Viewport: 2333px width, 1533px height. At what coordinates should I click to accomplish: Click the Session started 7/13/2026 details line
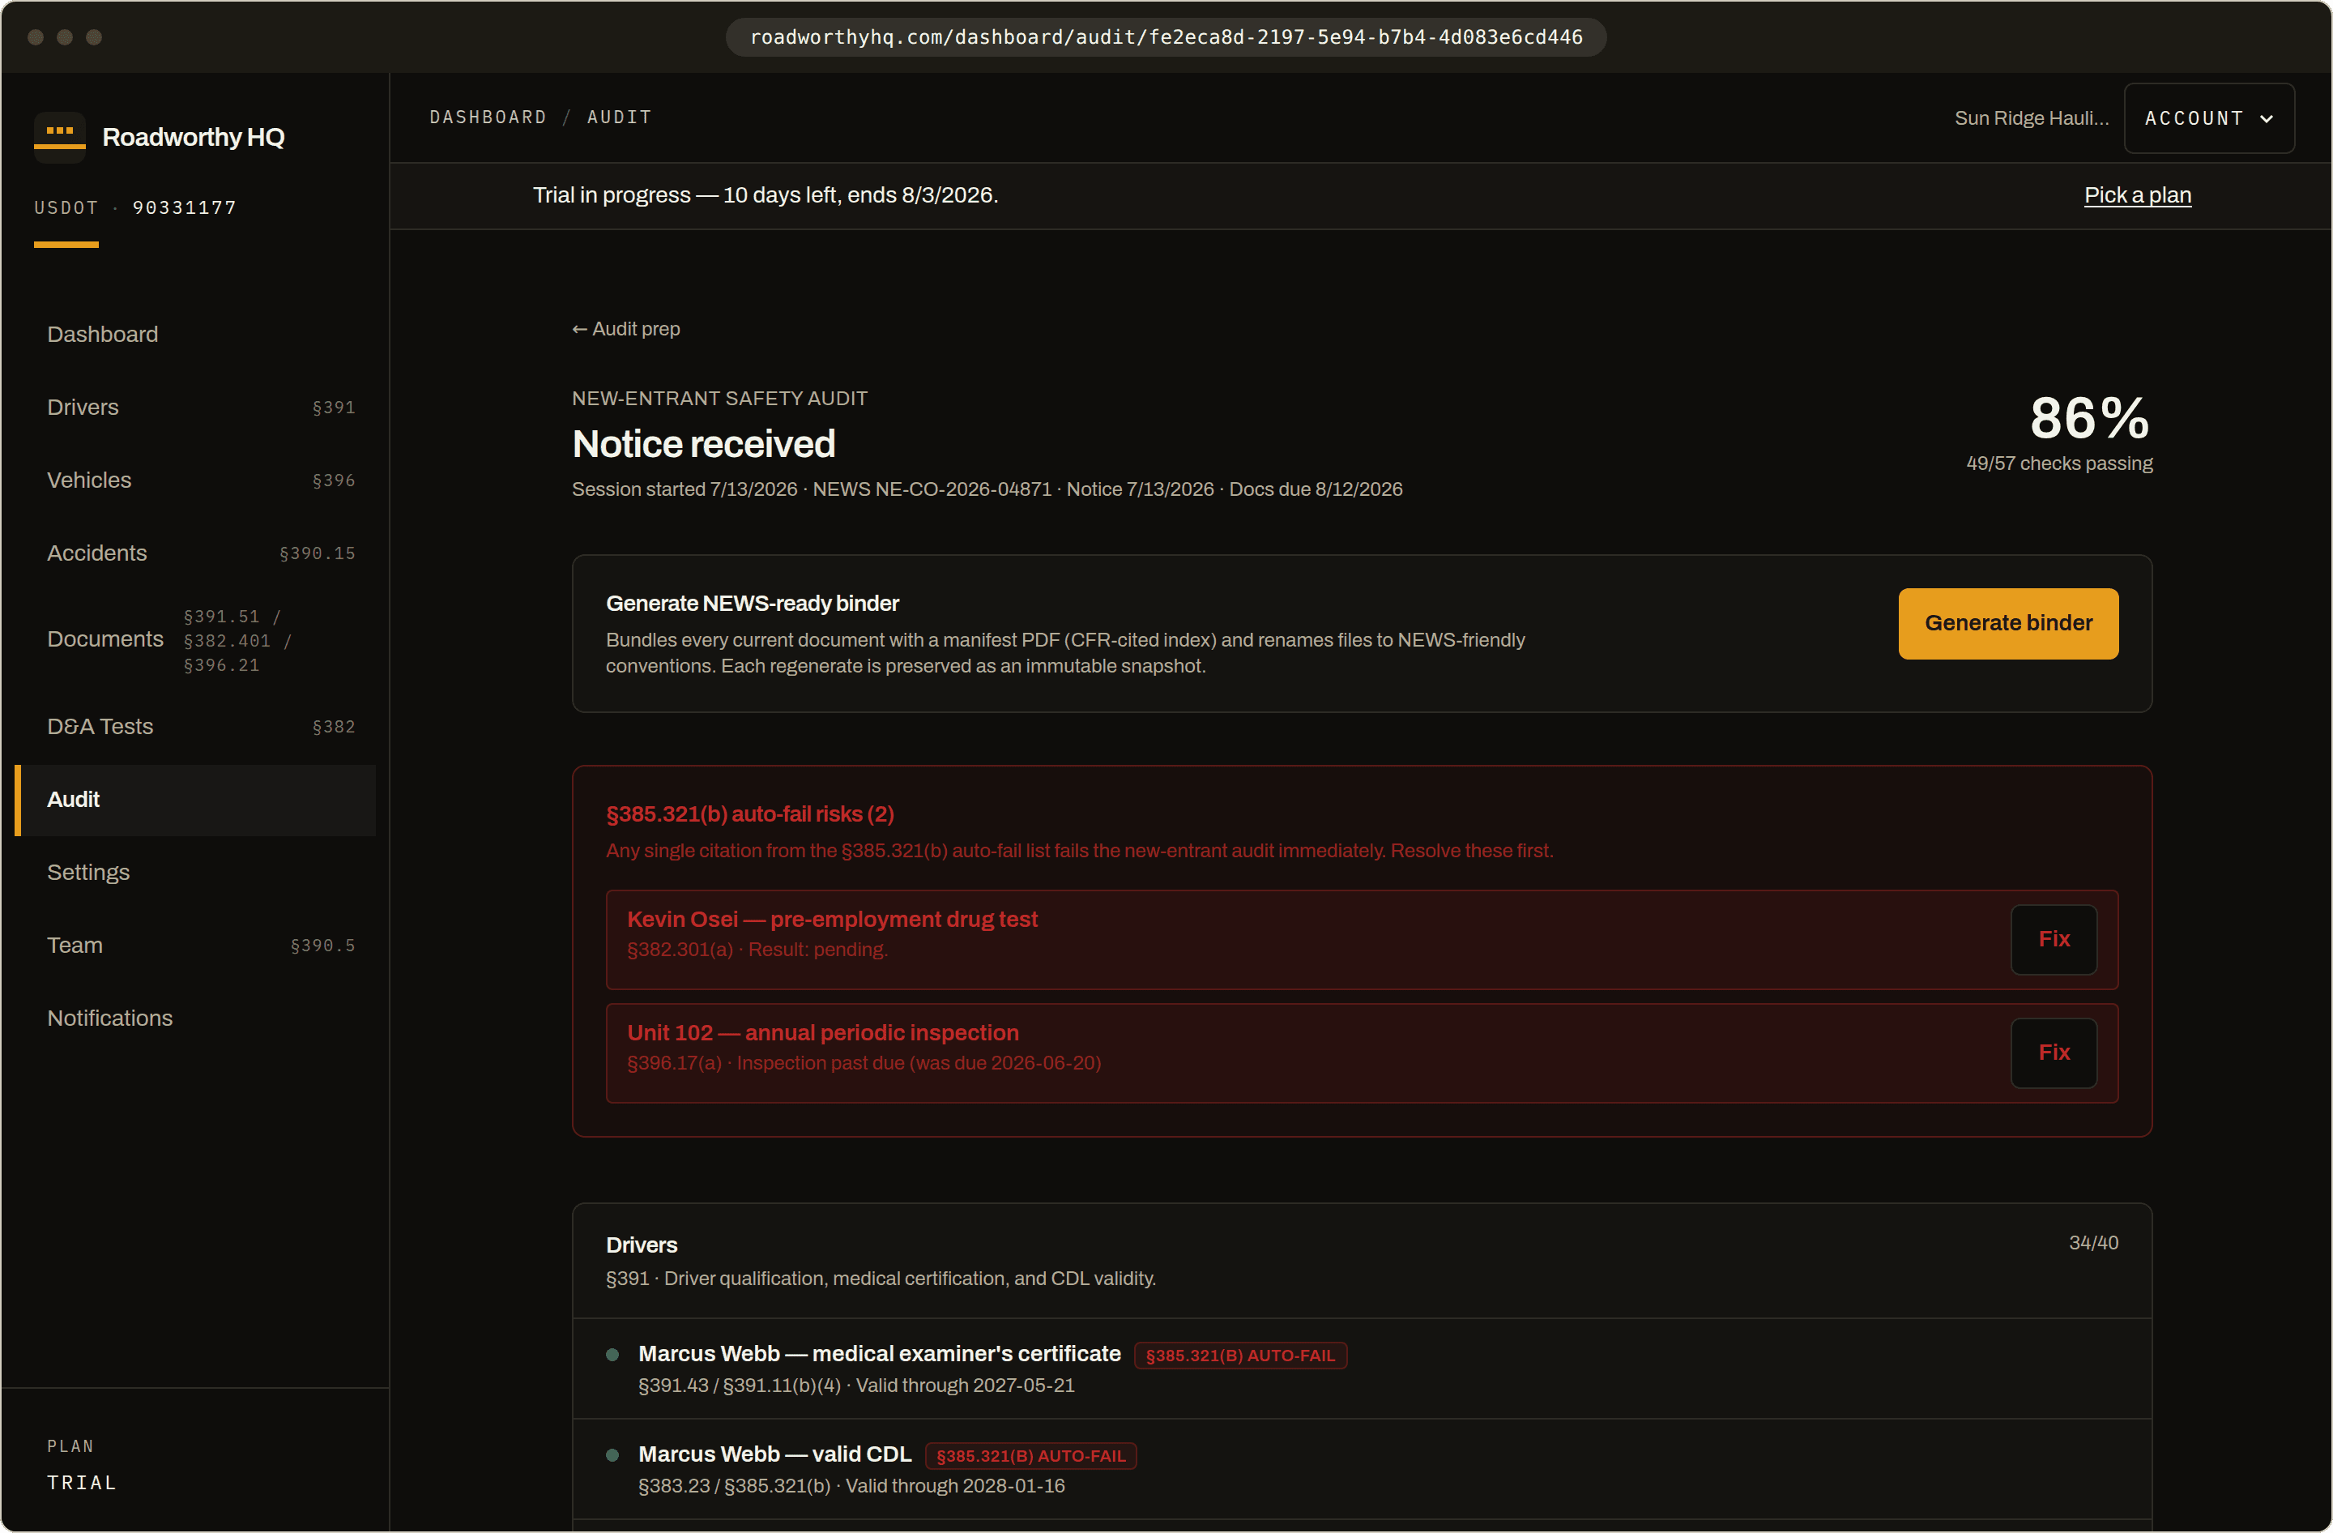click(987, 489)
